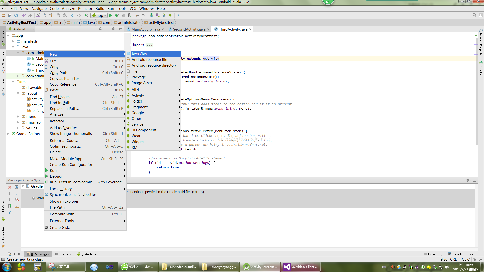Open Project panel settings gear
The height and width of the screenshot is (272, 484).
114,29
